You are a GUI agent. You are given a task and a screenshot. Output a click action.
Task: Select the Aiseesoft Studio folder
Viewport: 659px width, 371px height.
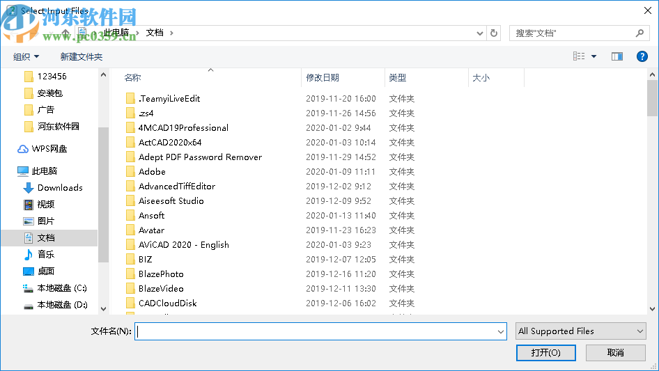164,201
